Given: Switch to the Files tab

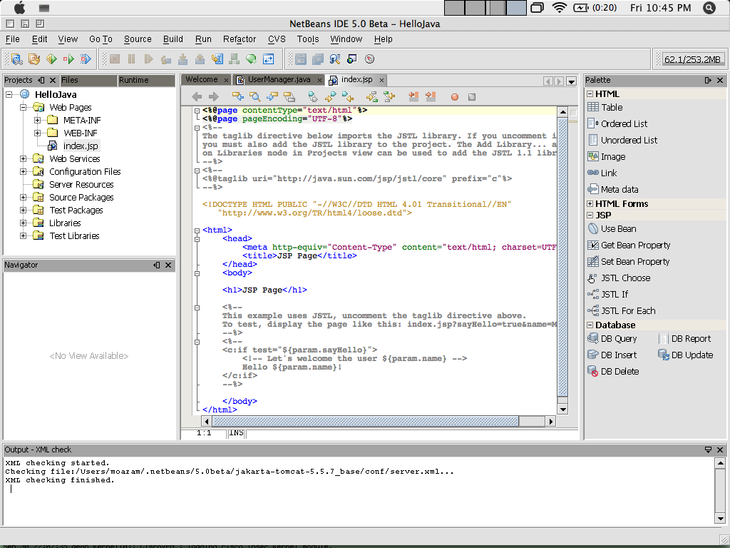Looking at the screenshot, I should coord(88,80).
